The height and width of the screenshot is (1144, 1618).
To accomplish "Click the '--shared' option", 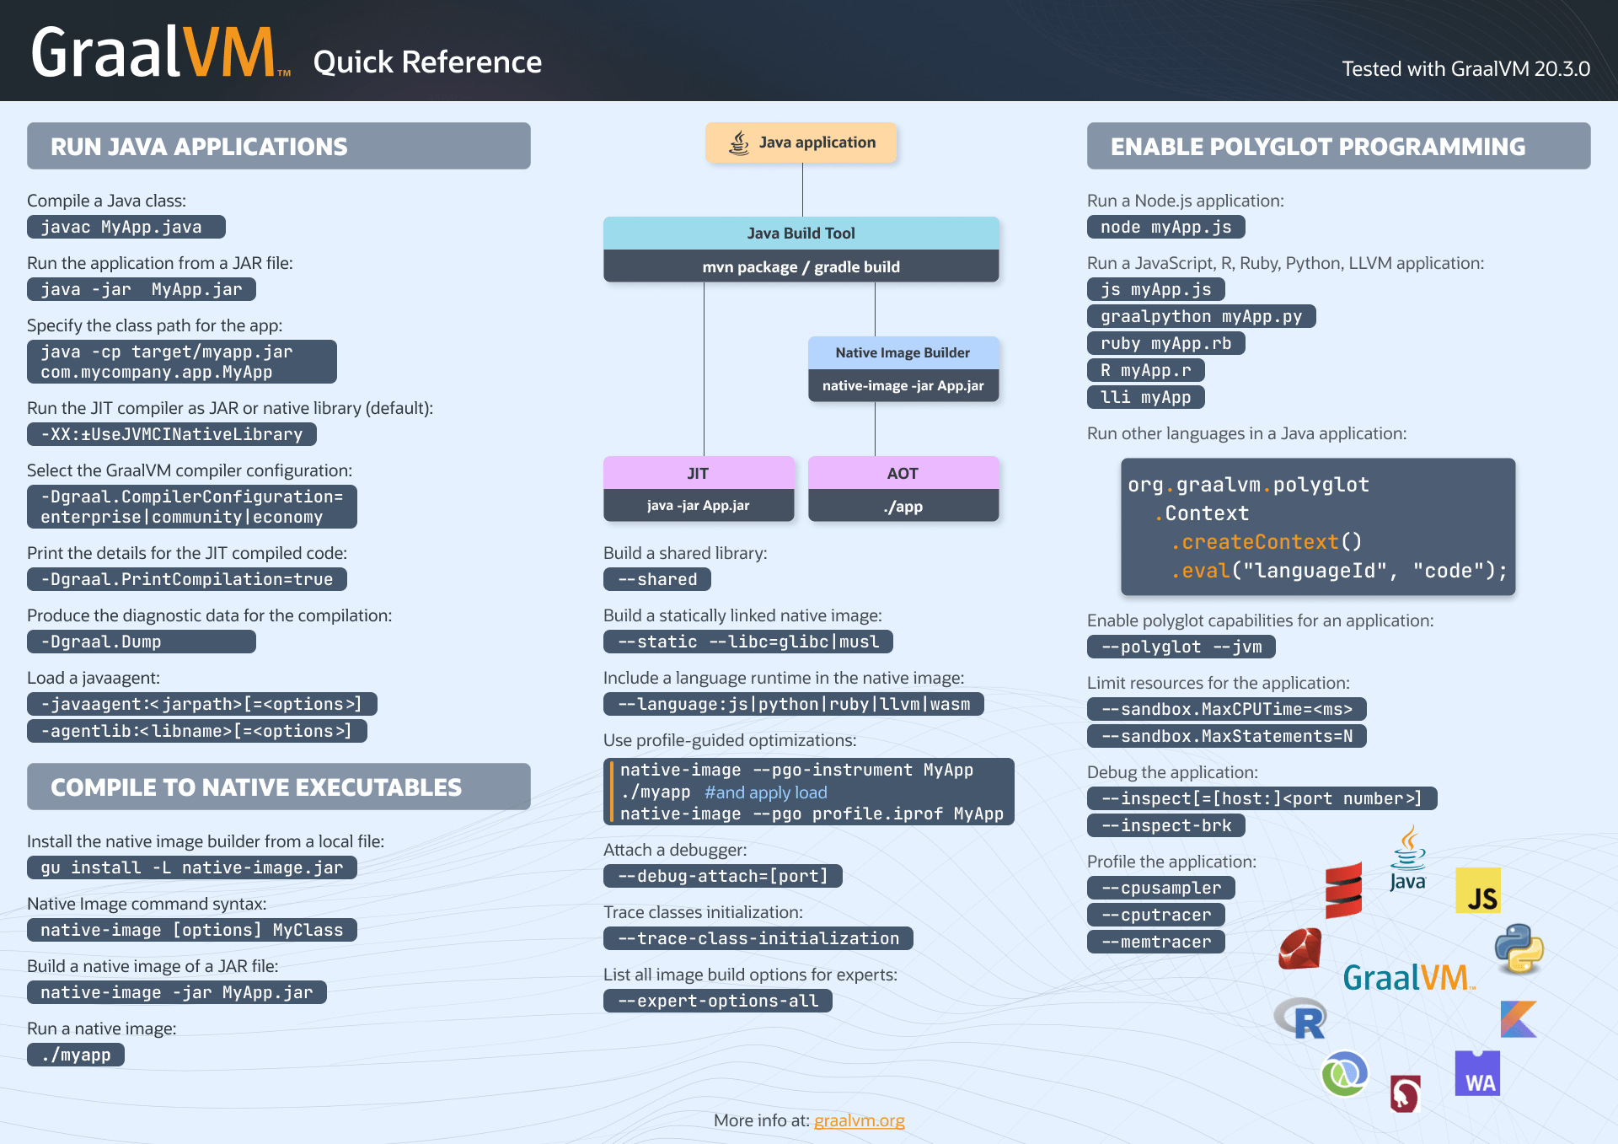I will pyautogui.click(x=656, y=579).
